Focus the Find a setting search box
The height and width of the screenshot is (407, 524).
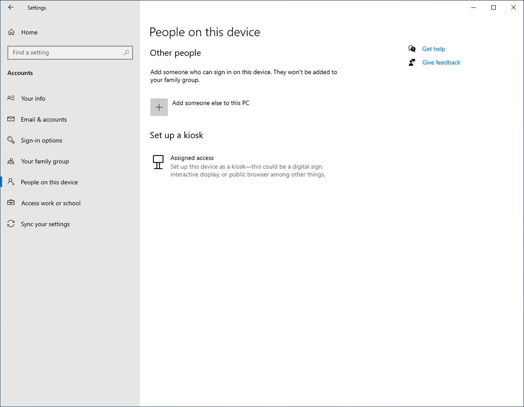70,52
